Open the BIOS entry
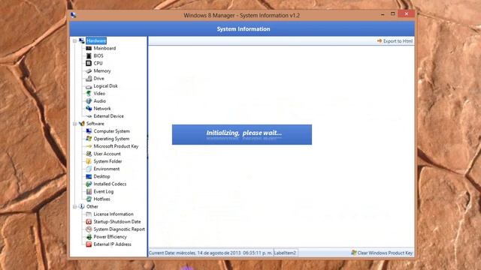The image size is (481, 270). tap(98, 55)
